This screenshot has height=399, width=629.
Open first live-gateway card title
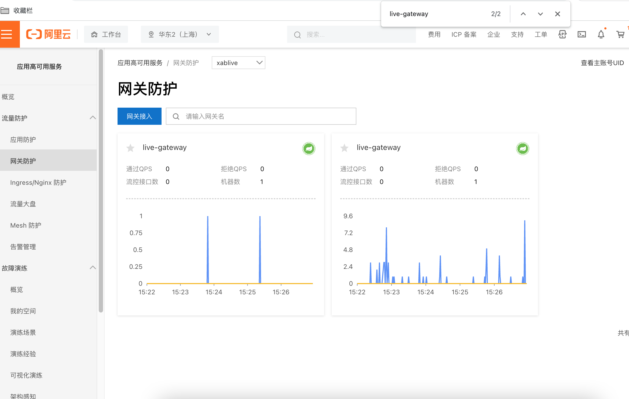tap(164, 147)
